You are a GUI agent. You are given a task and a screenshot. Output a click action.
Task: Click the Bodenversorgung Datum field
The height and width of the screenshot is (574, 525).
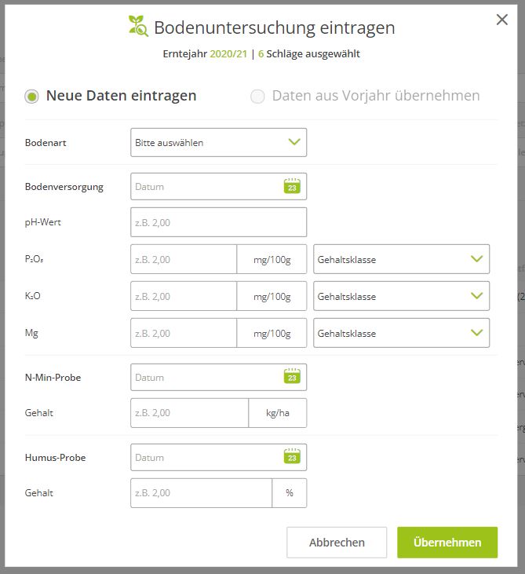coord(218,187)
